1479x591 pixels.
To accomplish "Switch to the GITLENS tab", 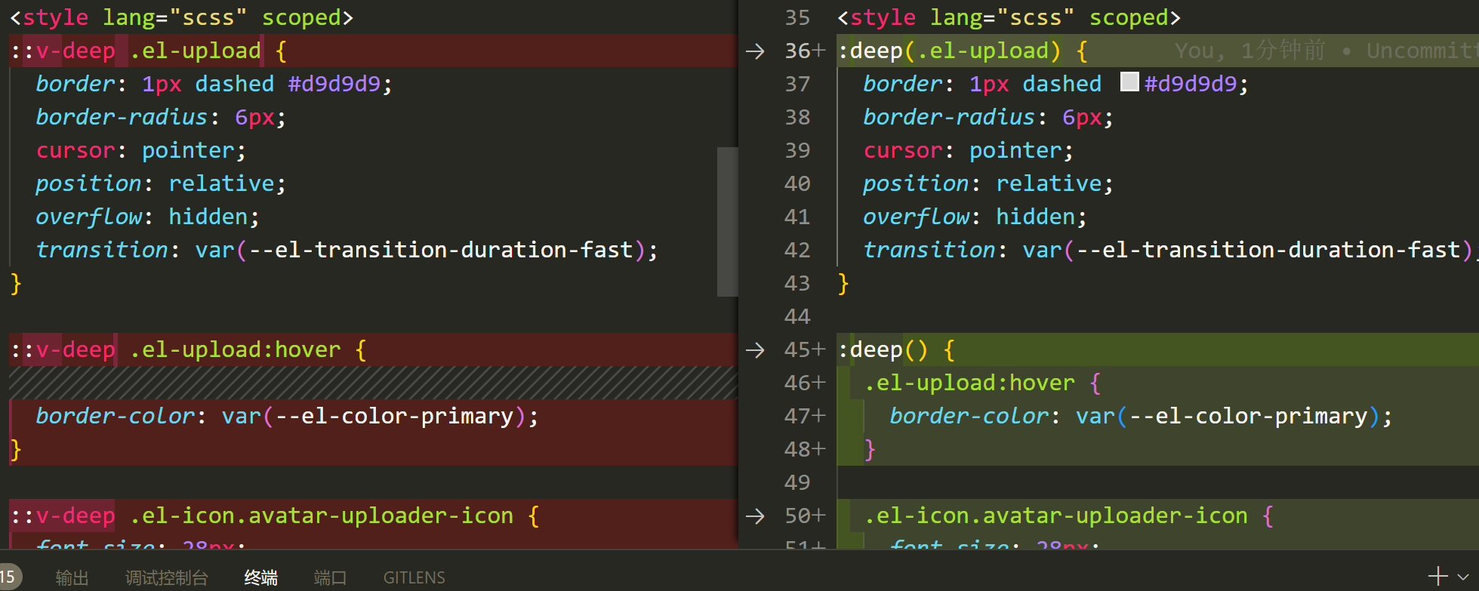I will [414, 577].
